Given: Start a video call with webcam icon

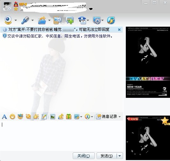Looking at the screenshot, I should (8, 20).
